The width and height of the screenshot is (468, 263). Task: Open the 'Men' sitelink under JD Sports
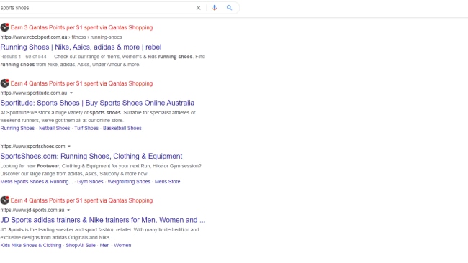click(104, 246)
